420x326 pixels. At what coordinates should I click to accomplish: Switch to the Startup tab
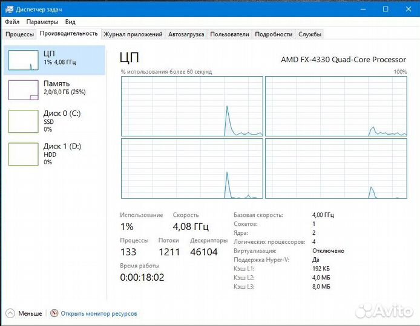pos(186,34)
